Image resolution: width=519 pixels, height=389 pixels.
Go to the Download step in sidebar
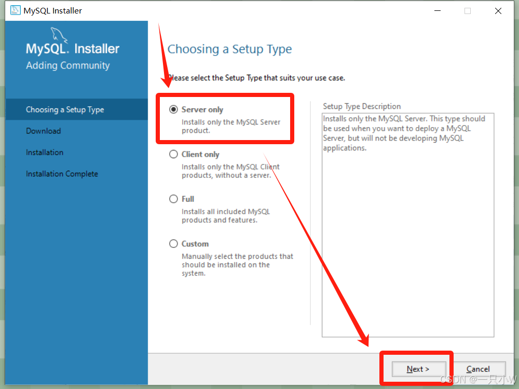click(x=44, y=131)
